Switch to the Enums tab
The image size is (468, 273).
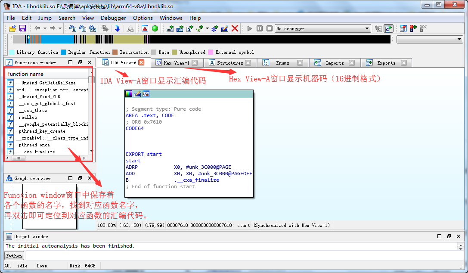coord(282,63)
